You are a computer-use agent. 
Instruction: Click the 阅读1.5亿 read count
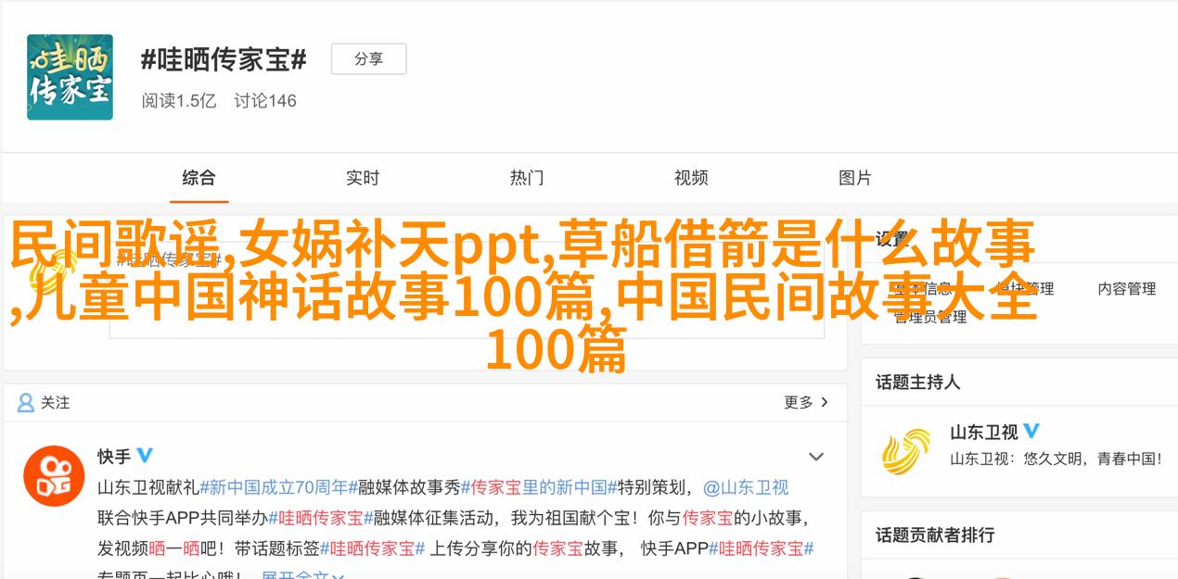[179, 101]
